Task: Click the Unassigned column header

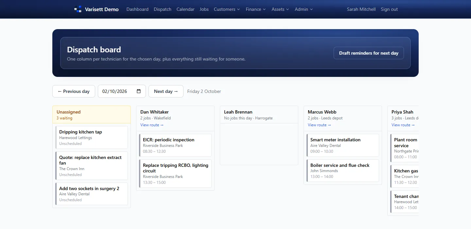Action: [92, 114]
